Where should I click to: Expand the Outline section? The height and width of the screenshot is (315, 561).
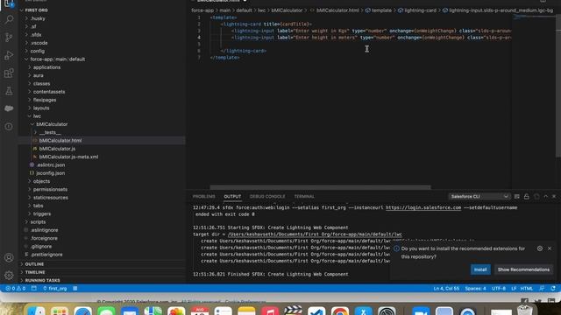click(x=34, y=264)
